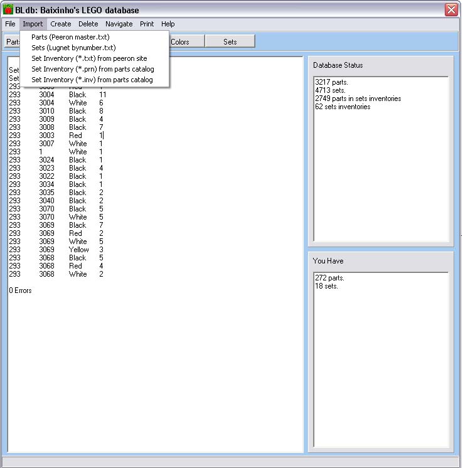Screen dimensions: 463x468
Task: Click the row 3069 Yellow 3
Action: pyautogui.click(x=56, y=250)
